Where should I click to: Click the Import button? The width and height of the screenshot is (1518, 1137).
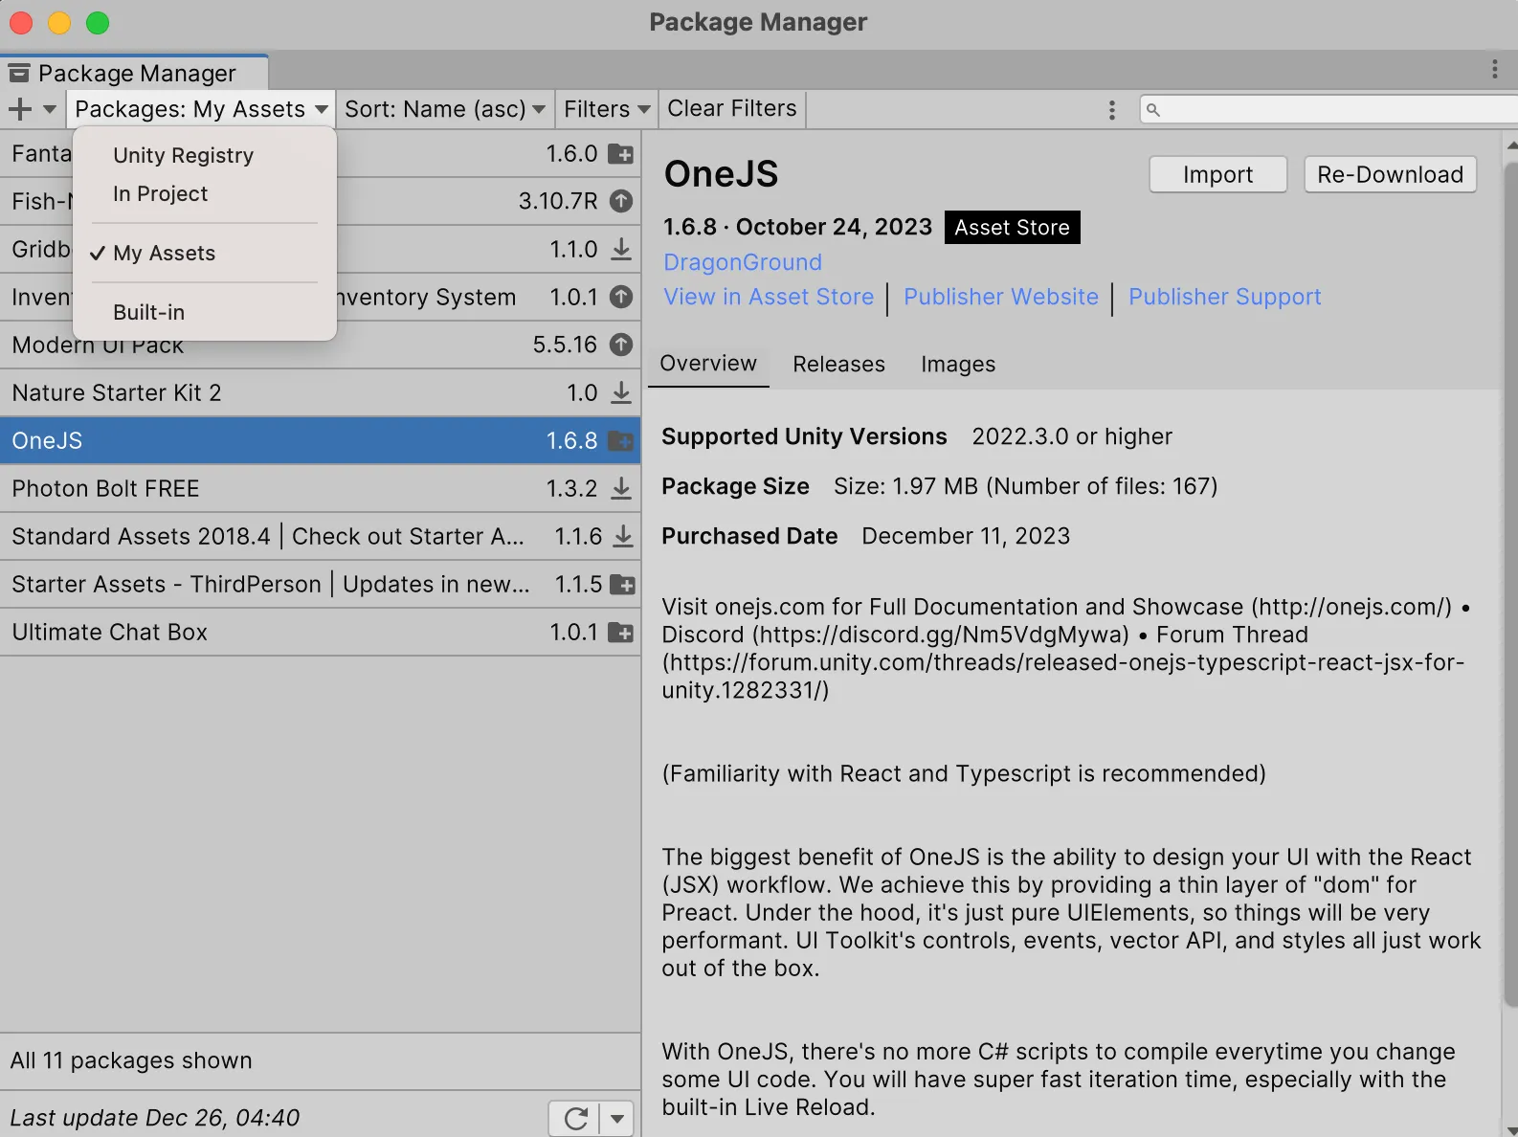coord(1217,174)
